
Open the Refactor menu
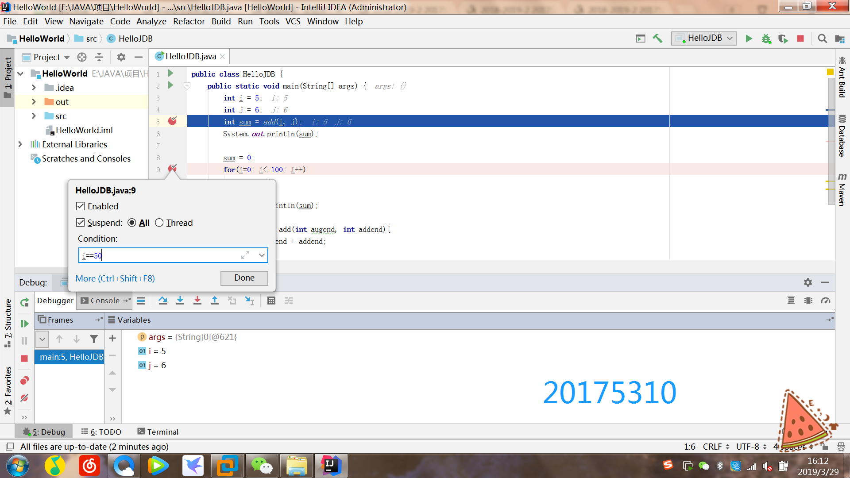[189, 21]
